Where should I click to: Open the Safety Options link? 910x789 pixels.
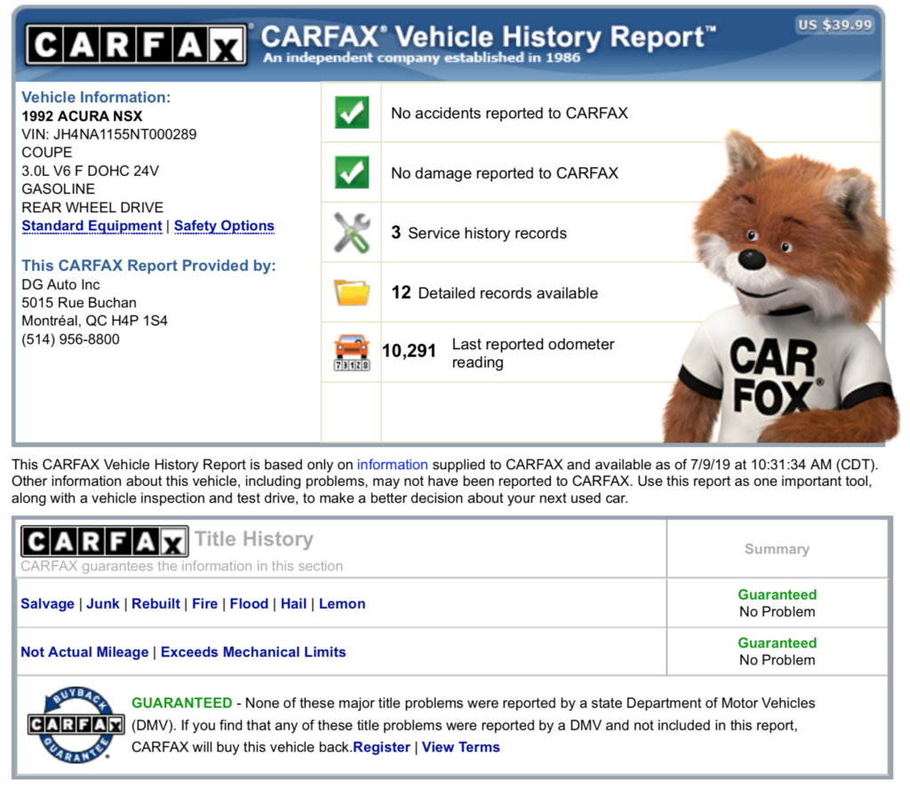click(224, 226)
